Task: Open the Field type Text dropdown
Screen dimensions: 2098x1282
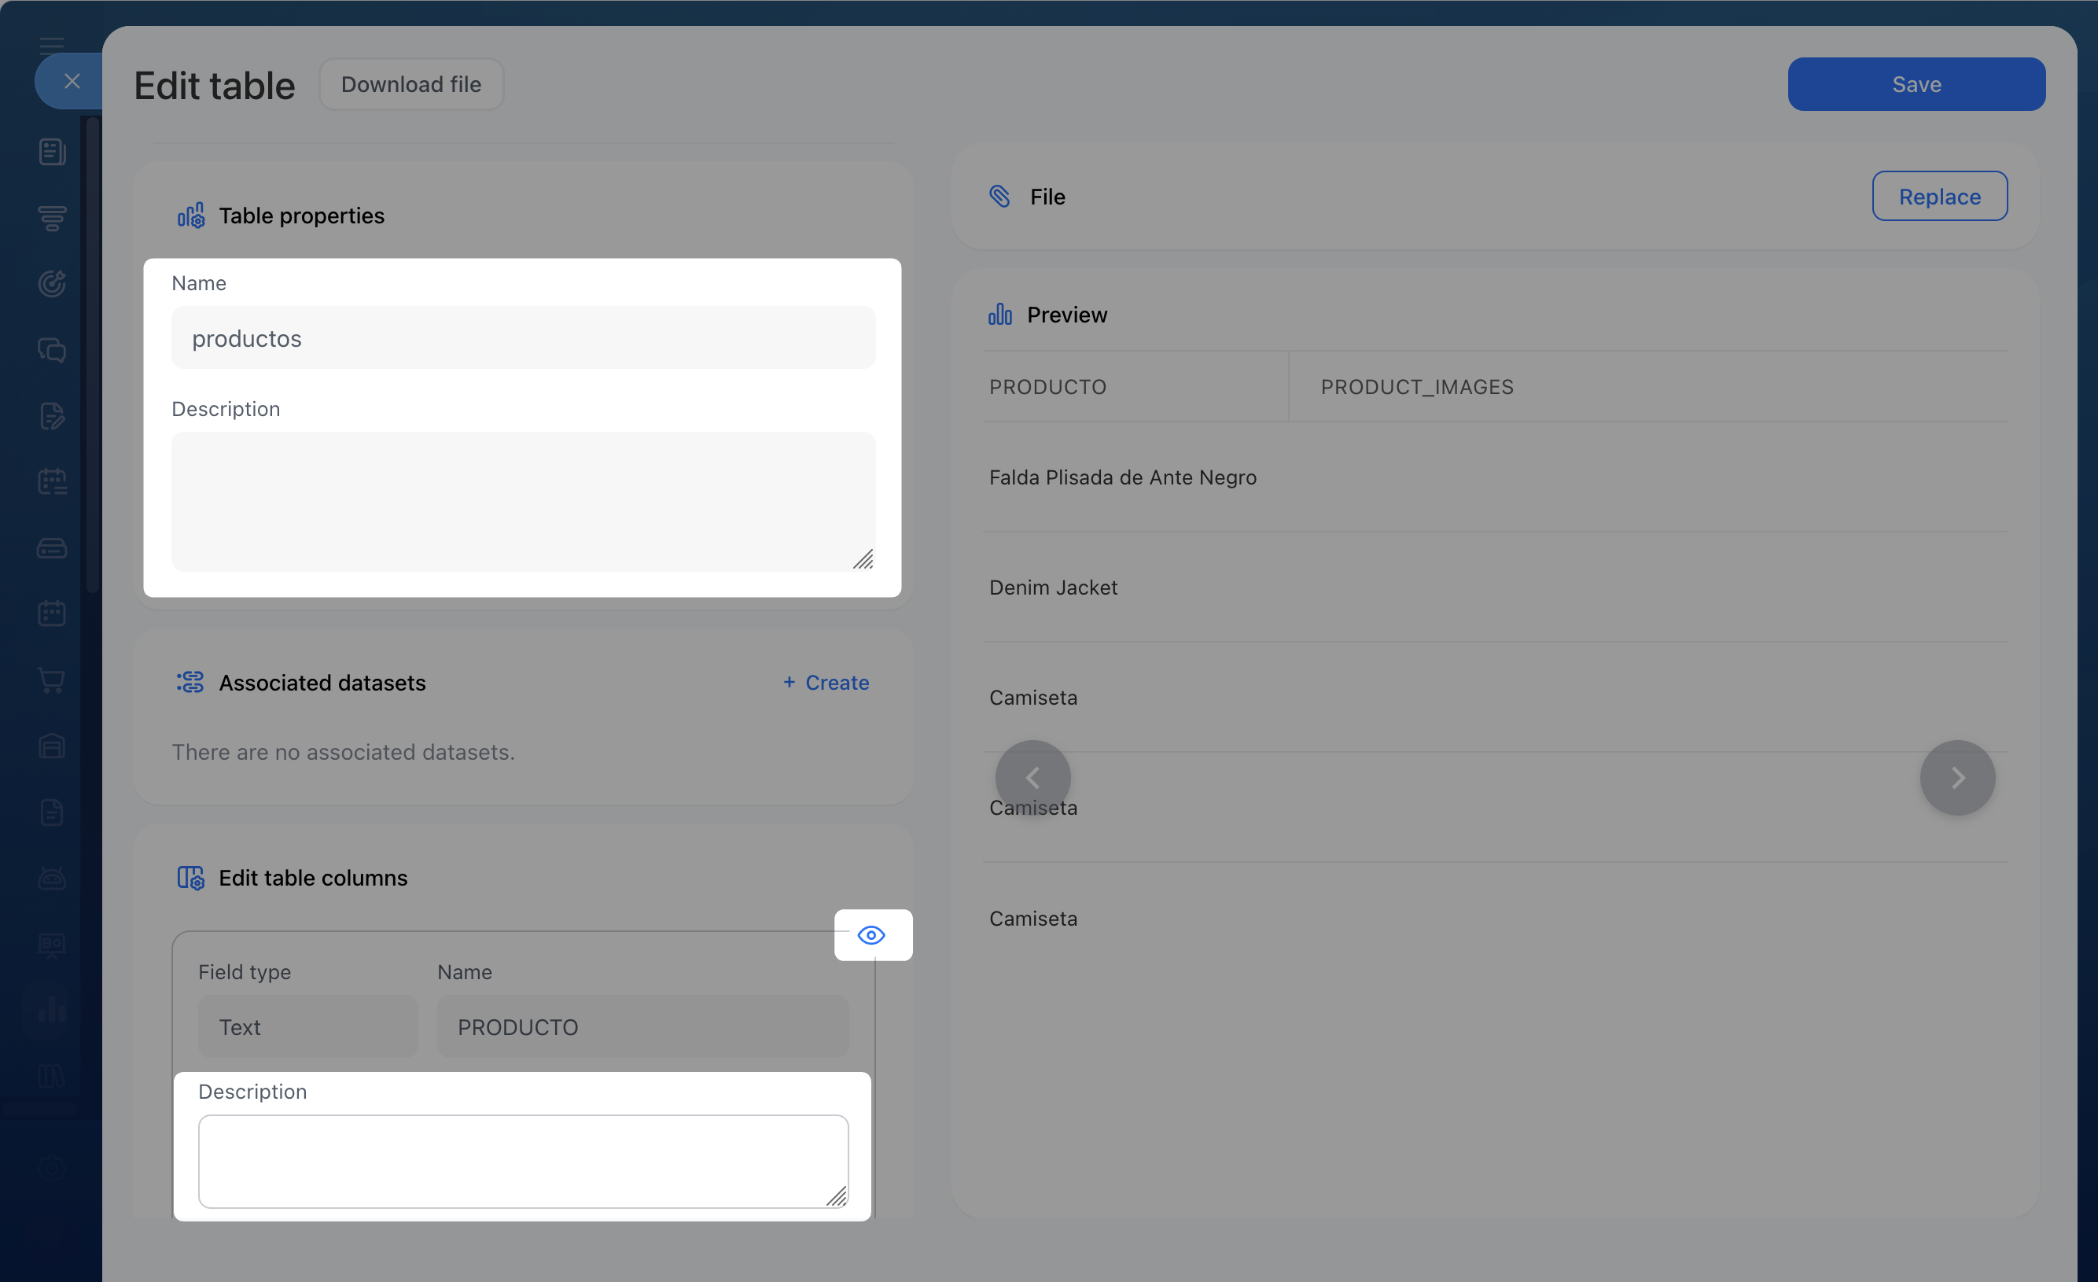Action: 307,1027
